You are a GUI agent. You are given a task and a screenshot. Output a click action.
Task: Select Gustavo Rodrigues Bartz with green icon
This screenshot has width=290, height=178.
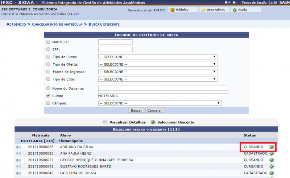pyautogui.click(x=272, y=166)
